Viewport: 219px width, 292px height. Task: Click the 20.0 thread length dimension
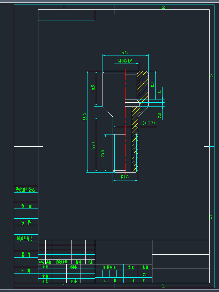click(103, 153)
